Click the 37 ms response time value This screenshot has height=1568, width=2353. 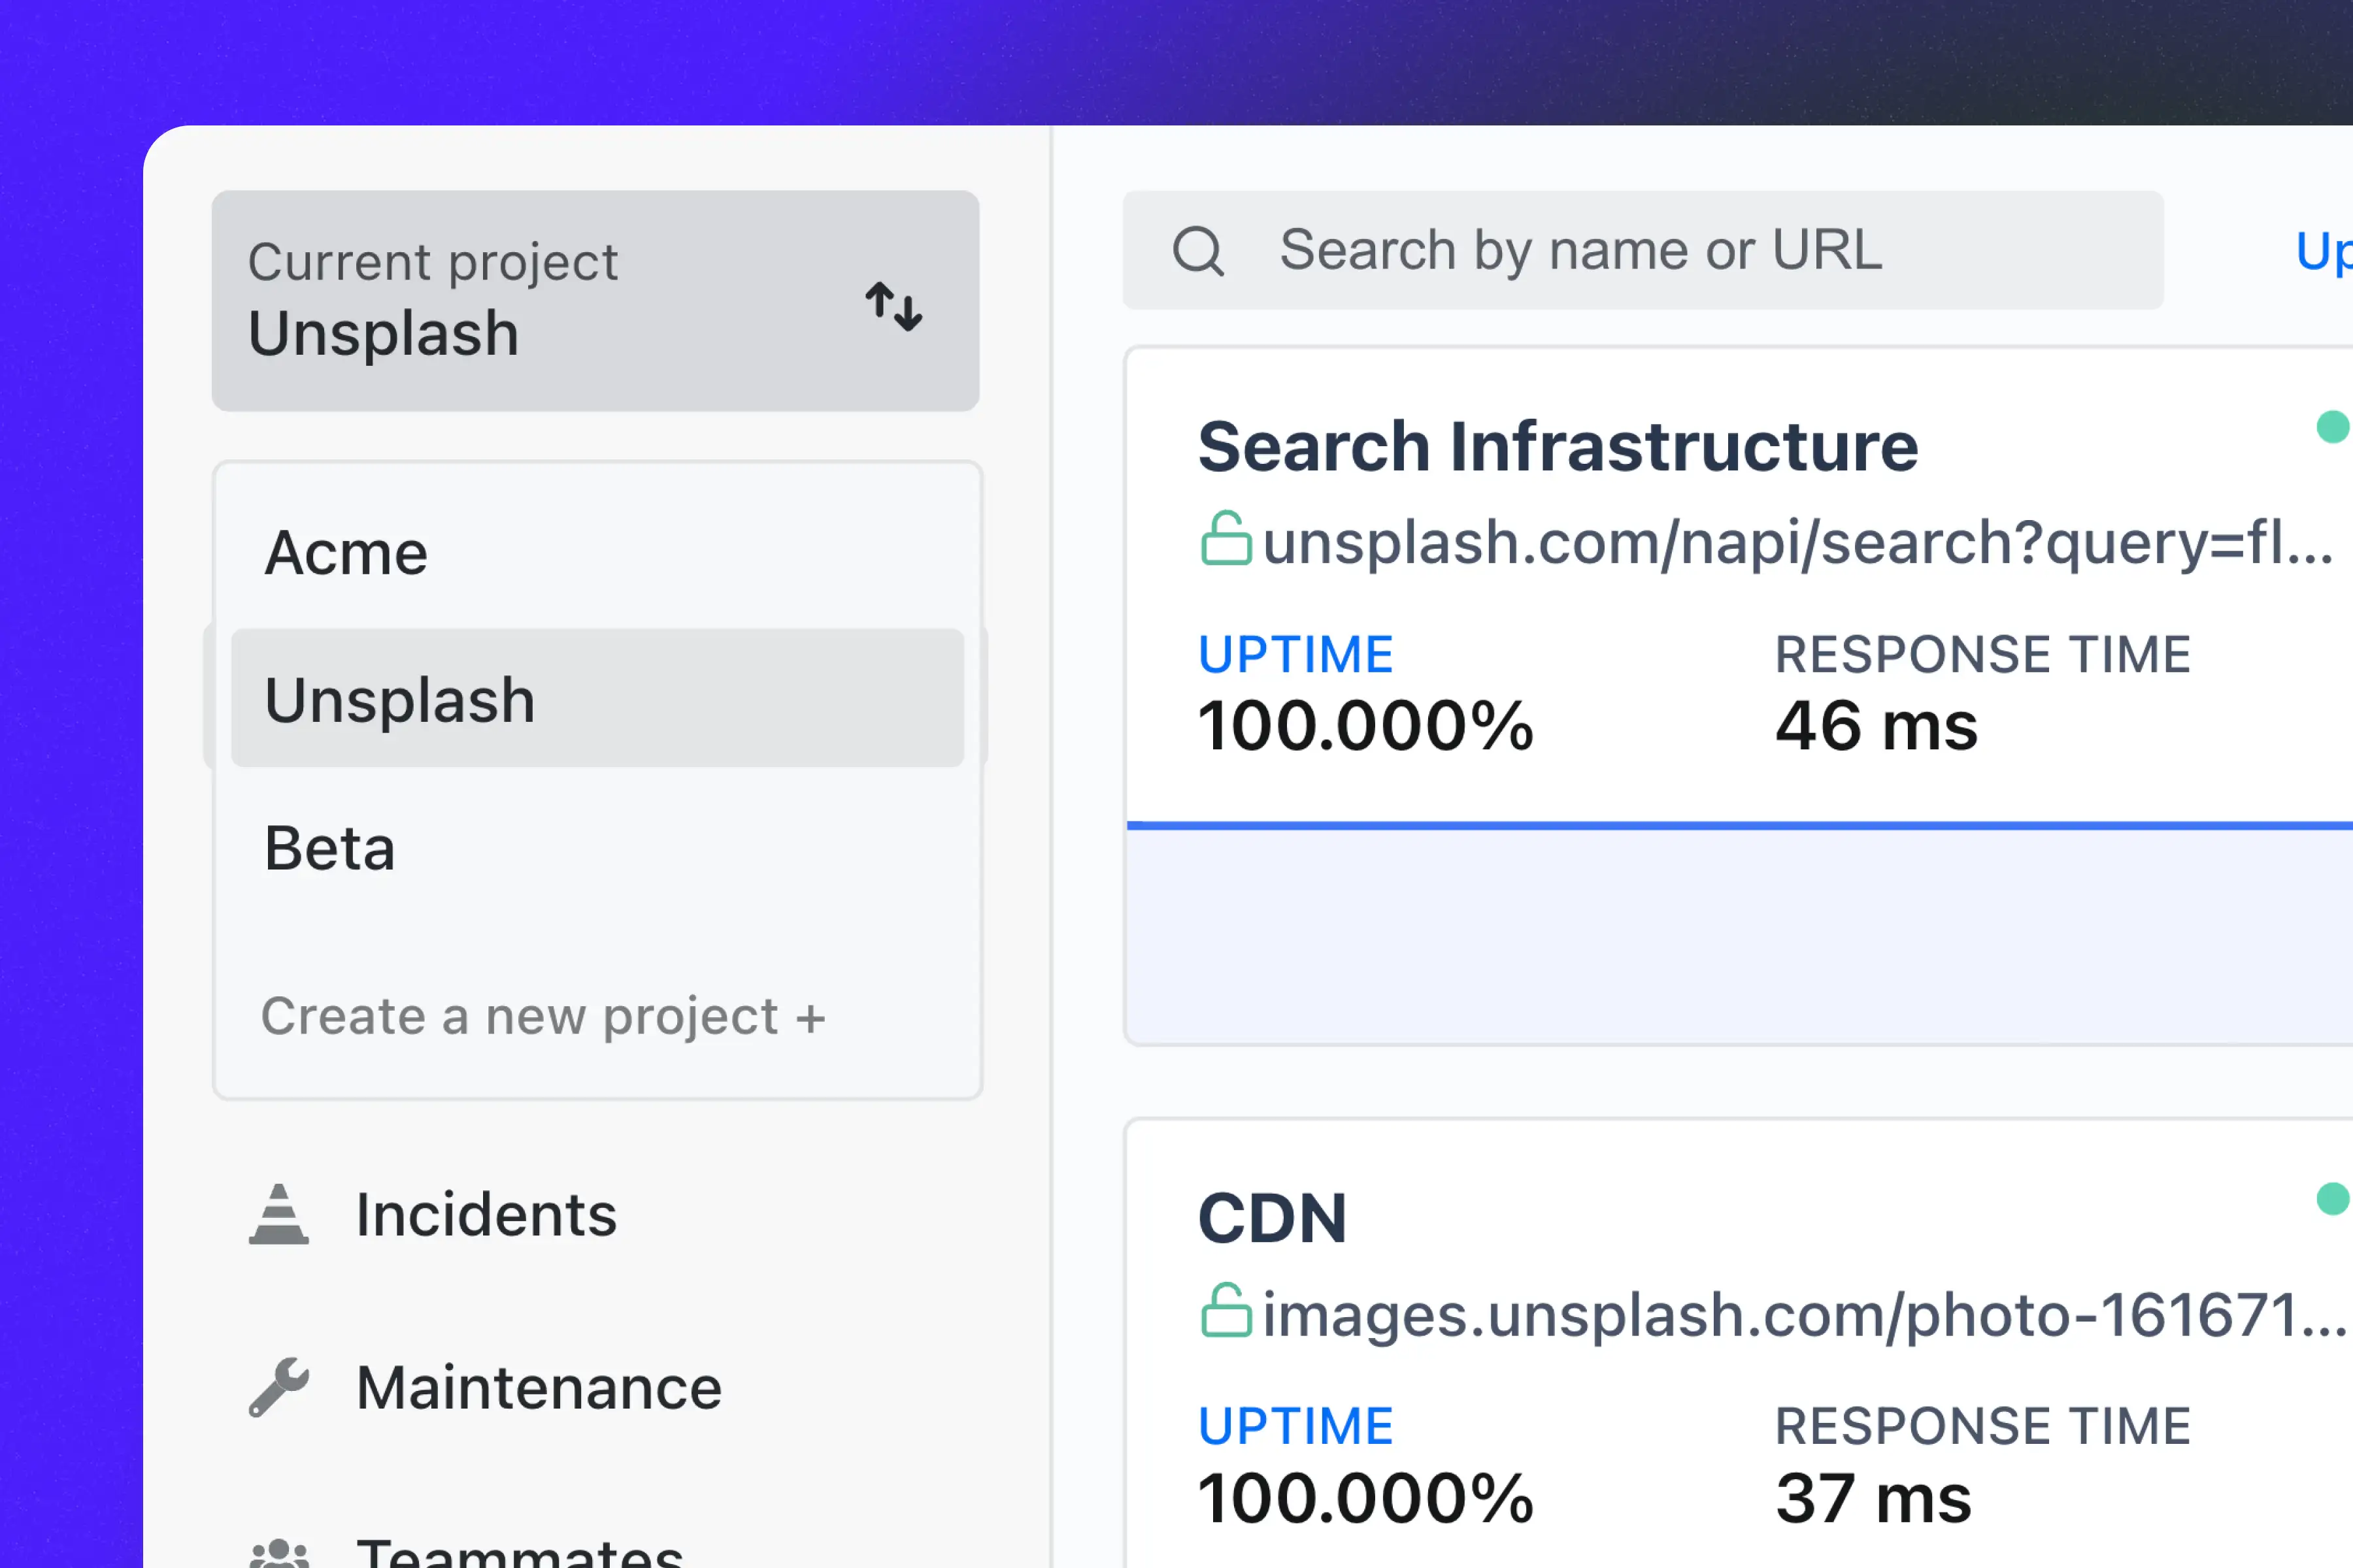click(1873, 1498)
